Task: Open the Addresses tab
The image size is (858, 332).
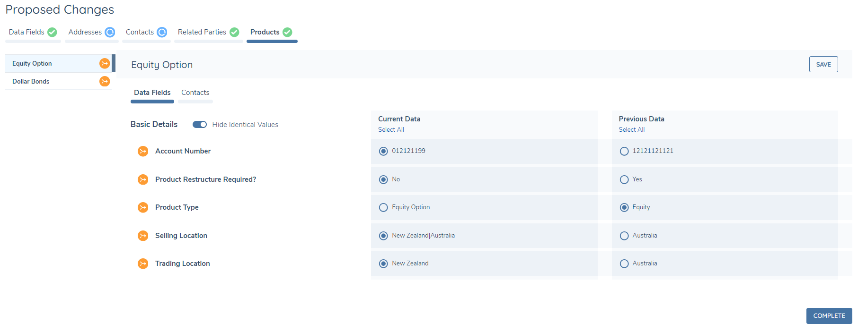Action: [x=85, y=32]
